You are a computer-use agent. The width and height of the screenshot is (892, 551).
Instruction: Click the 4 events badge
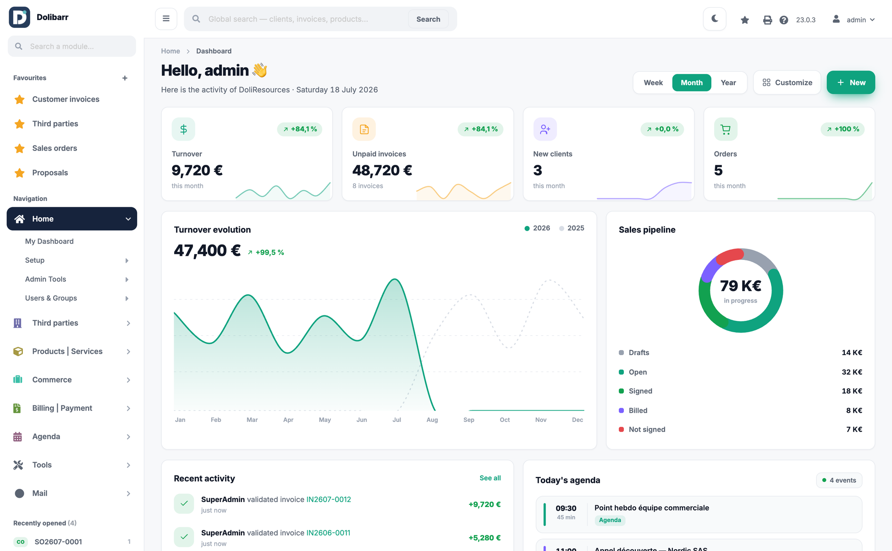[839, 481]
